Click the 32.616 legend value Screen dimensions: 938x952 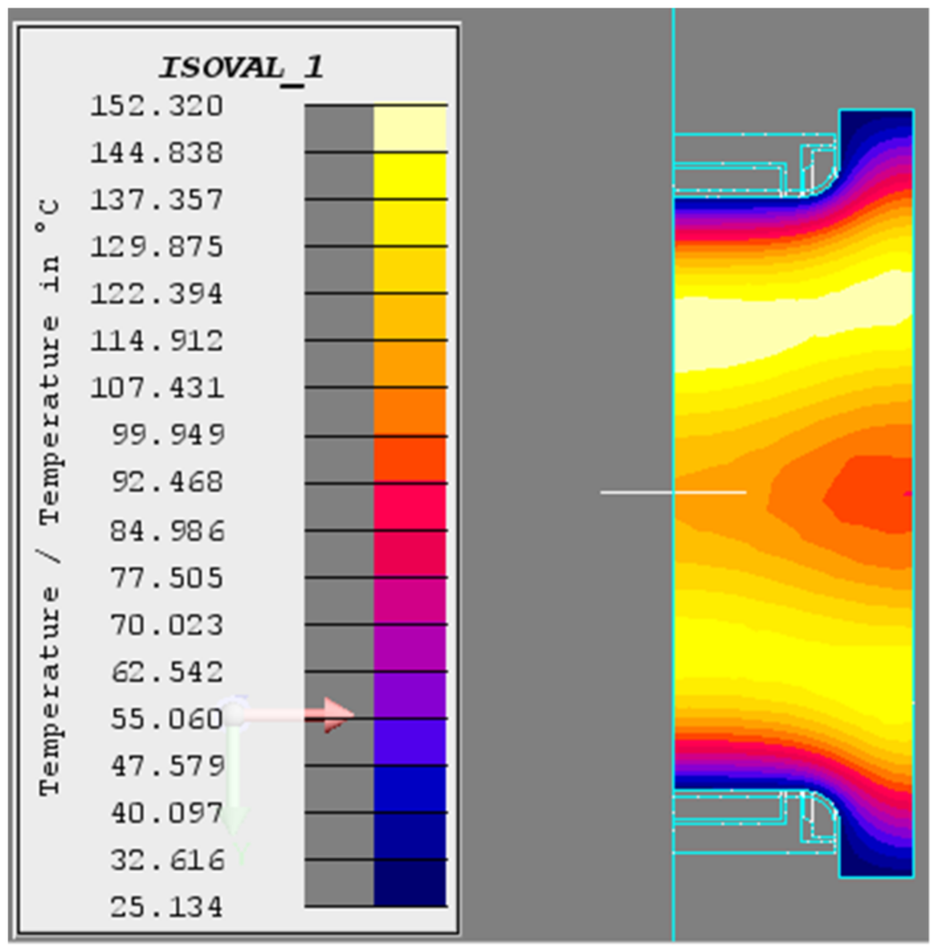168,860
